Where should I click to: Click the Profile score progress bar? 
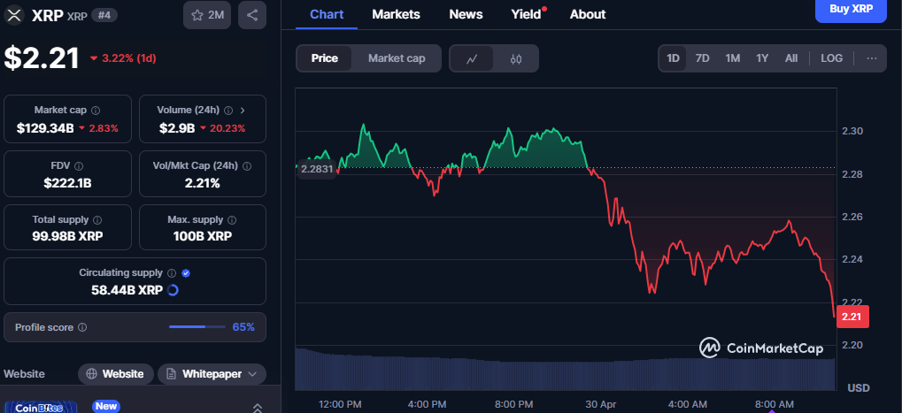(197, 327)
